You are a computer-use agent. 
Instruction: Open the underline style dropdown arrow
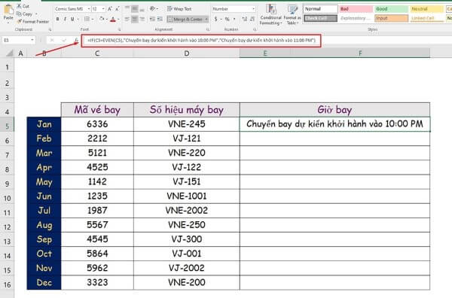(78, 20)
